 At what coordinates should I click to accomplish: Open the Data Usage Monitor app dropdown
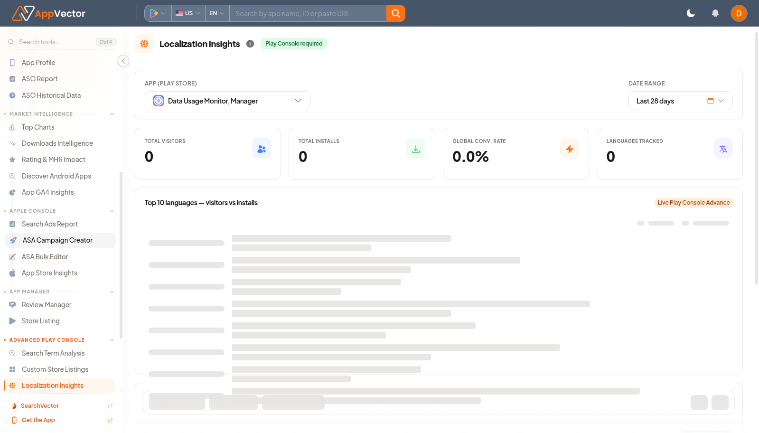228,101
